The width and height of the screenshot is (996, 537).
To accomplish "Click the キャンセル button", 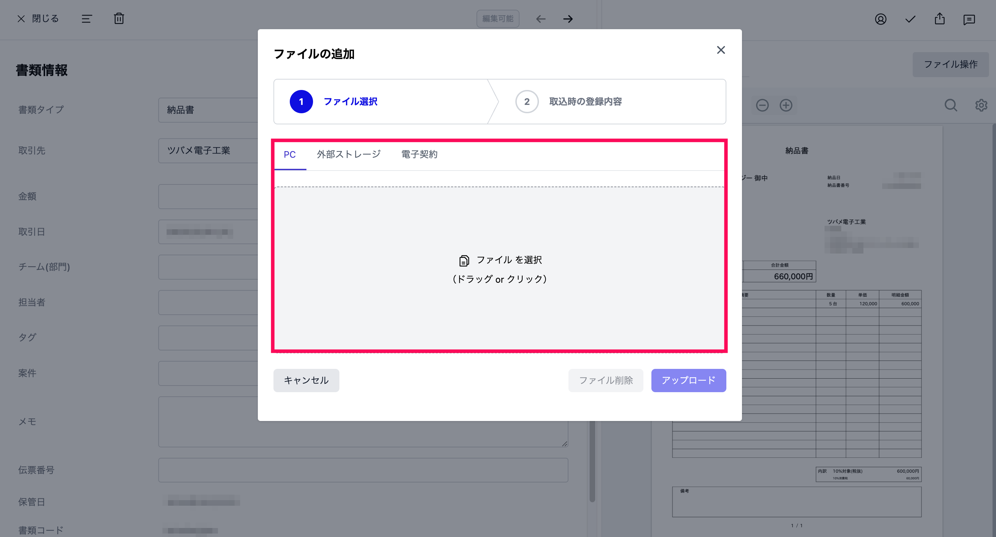I will 306,380.
